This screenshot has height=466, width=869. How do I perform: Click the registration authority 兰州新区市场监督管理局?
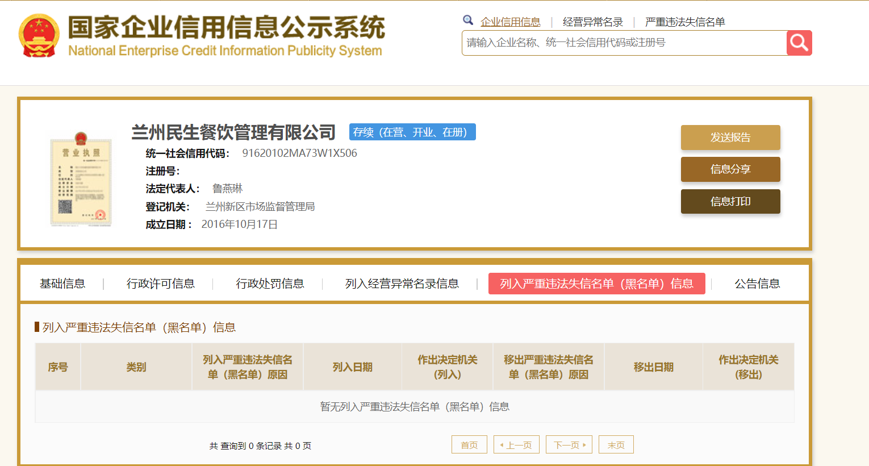click(x=260, y=206)
